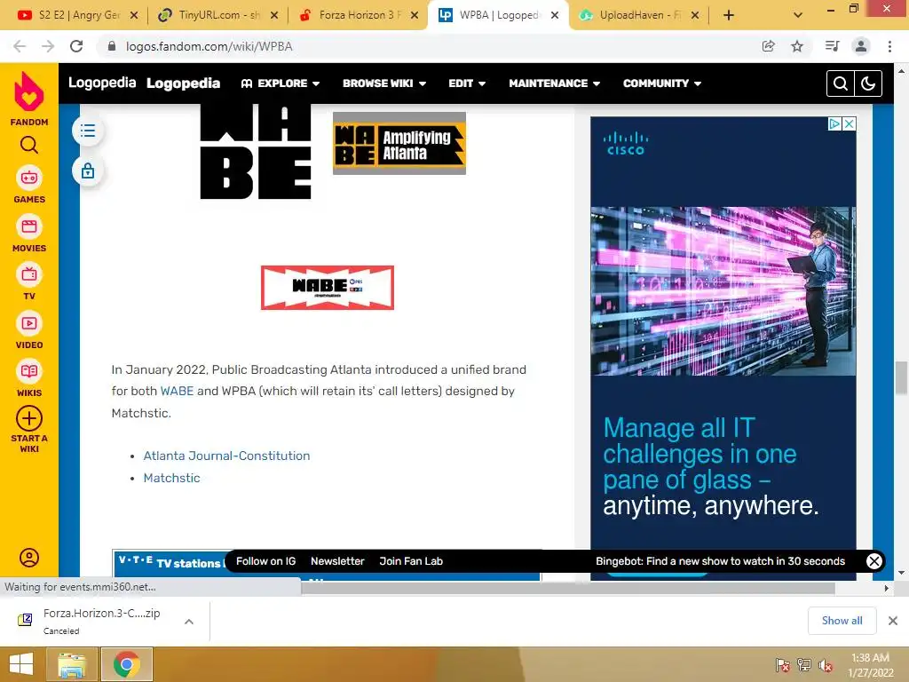This screenshot has height=682, width=909.
Task: Close the WPBA Logopedia tab
Action: coord(555,15)
